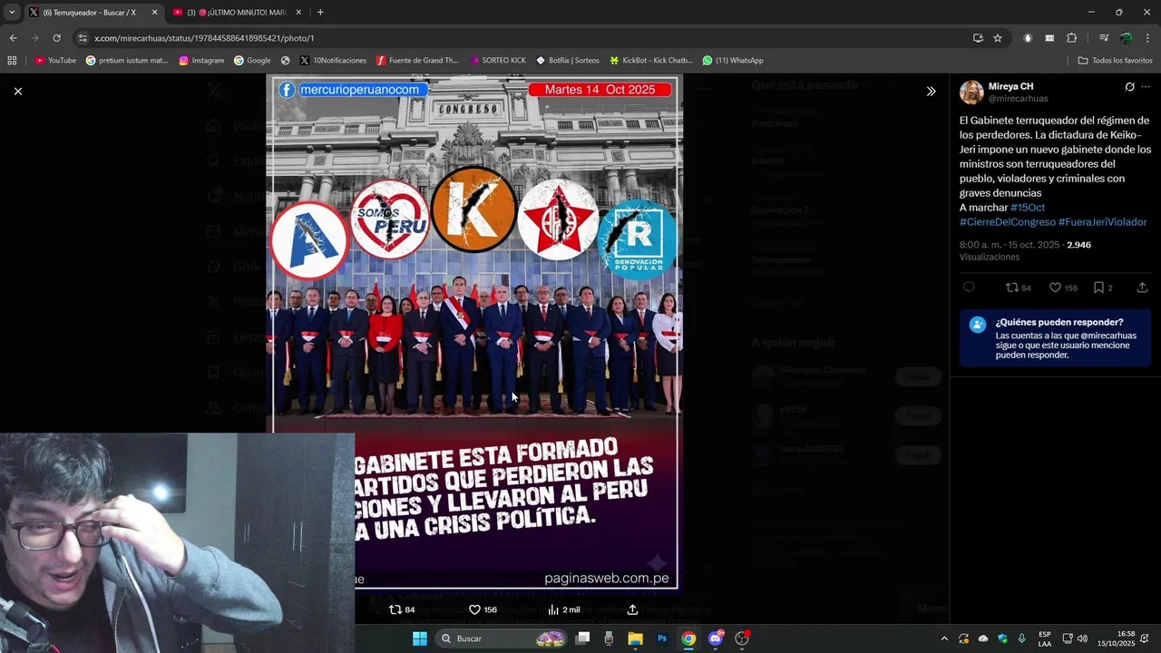Image resolution: width=1161 pixels, height=653 pixels.
Task: Open the #FueraJeriViolador hashtag
Action: coord(1102,222)
